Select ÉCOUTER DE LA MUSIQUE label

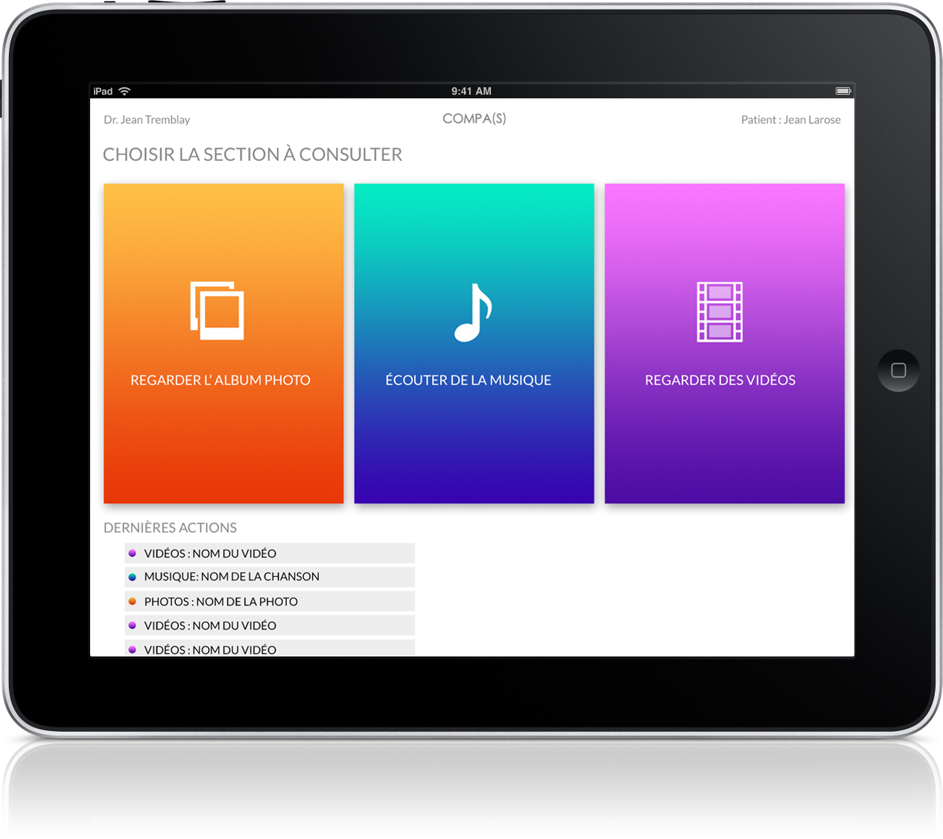pos(469,380)
